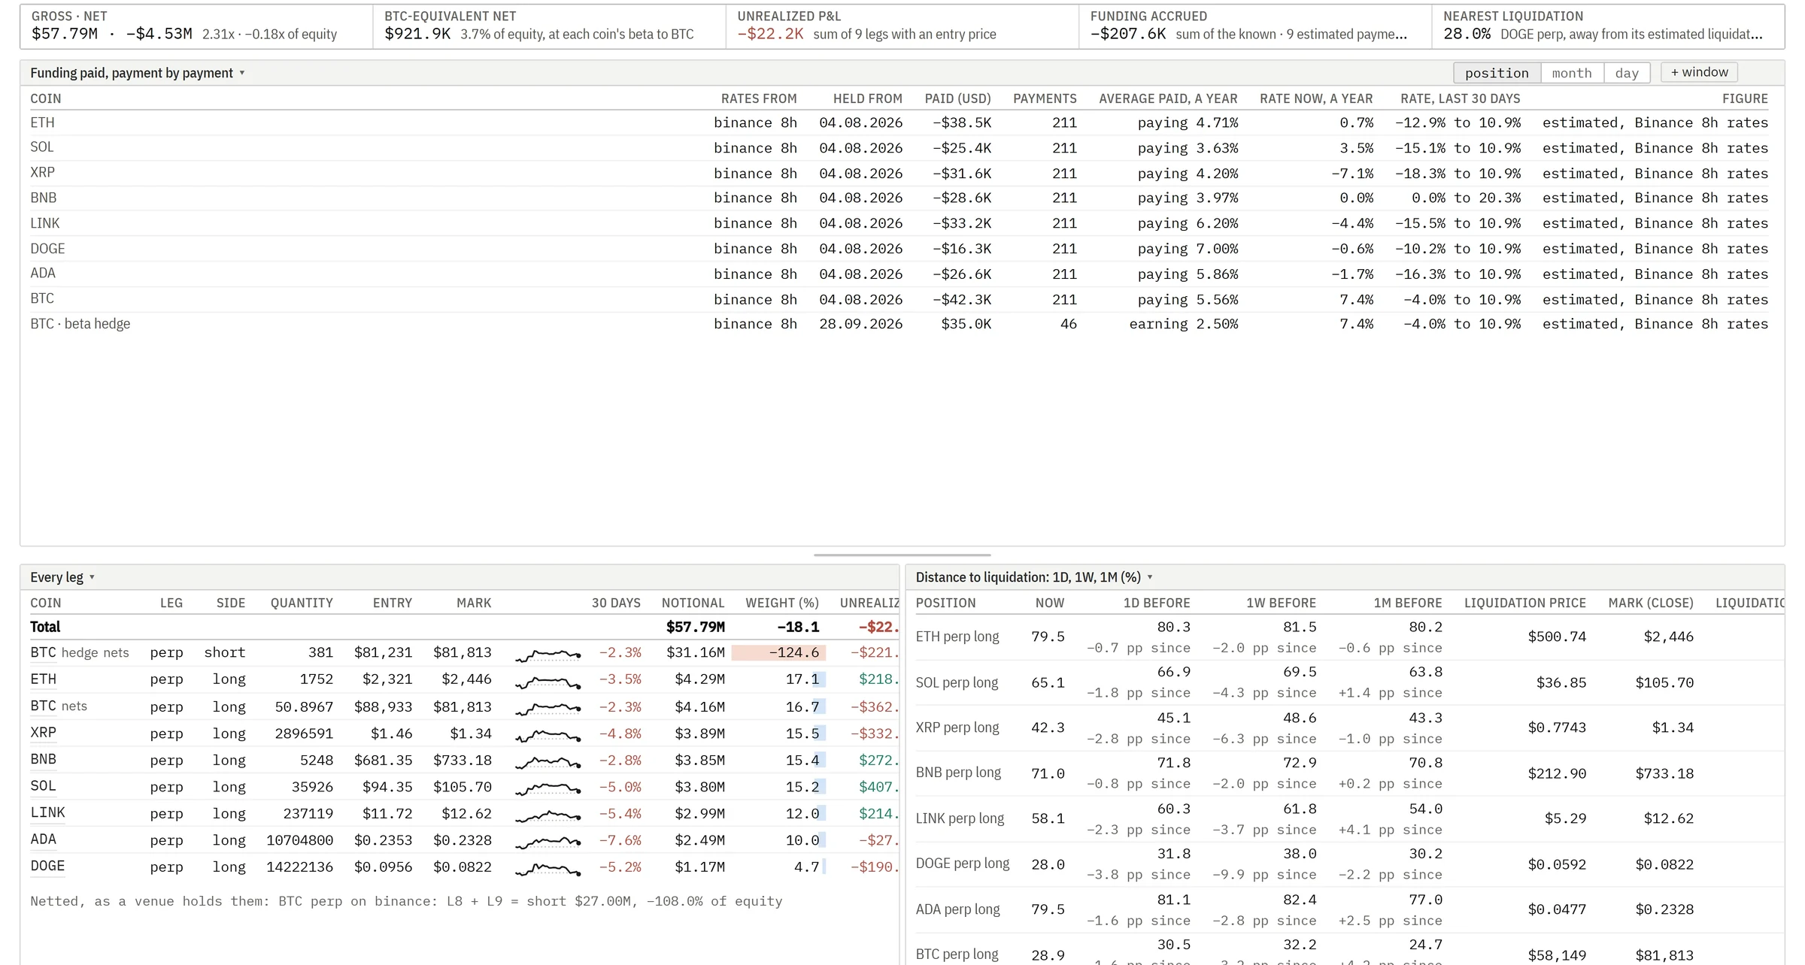
Task: Click 'earning 2.50%' in the beta hedge row
Action: pyautogui.click(x=1183, y=324)
